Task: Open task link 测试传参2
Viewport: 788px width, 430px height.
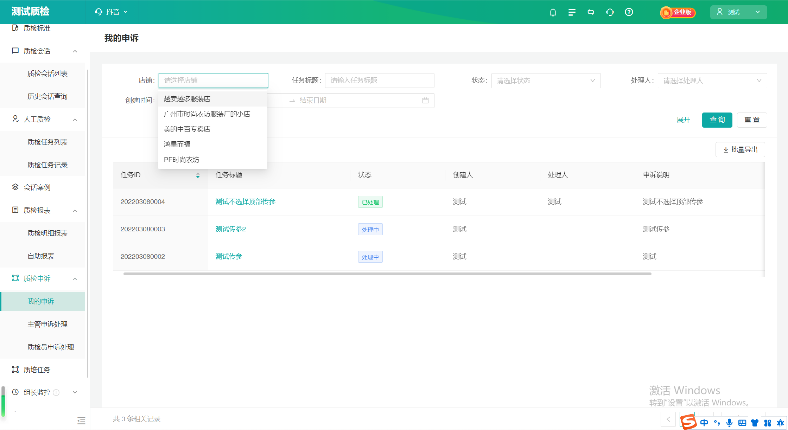Action: pyautogui.click(x=230, y=229)
